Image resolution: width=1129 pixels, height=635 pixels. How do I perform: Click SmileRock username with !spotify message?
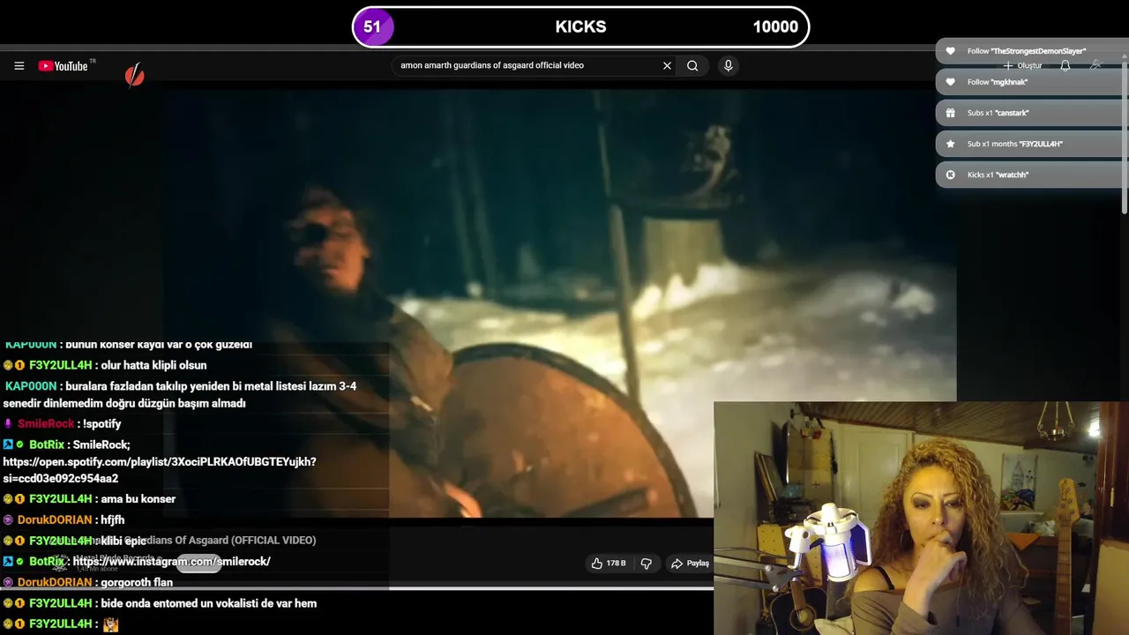[x=46, y=424]
